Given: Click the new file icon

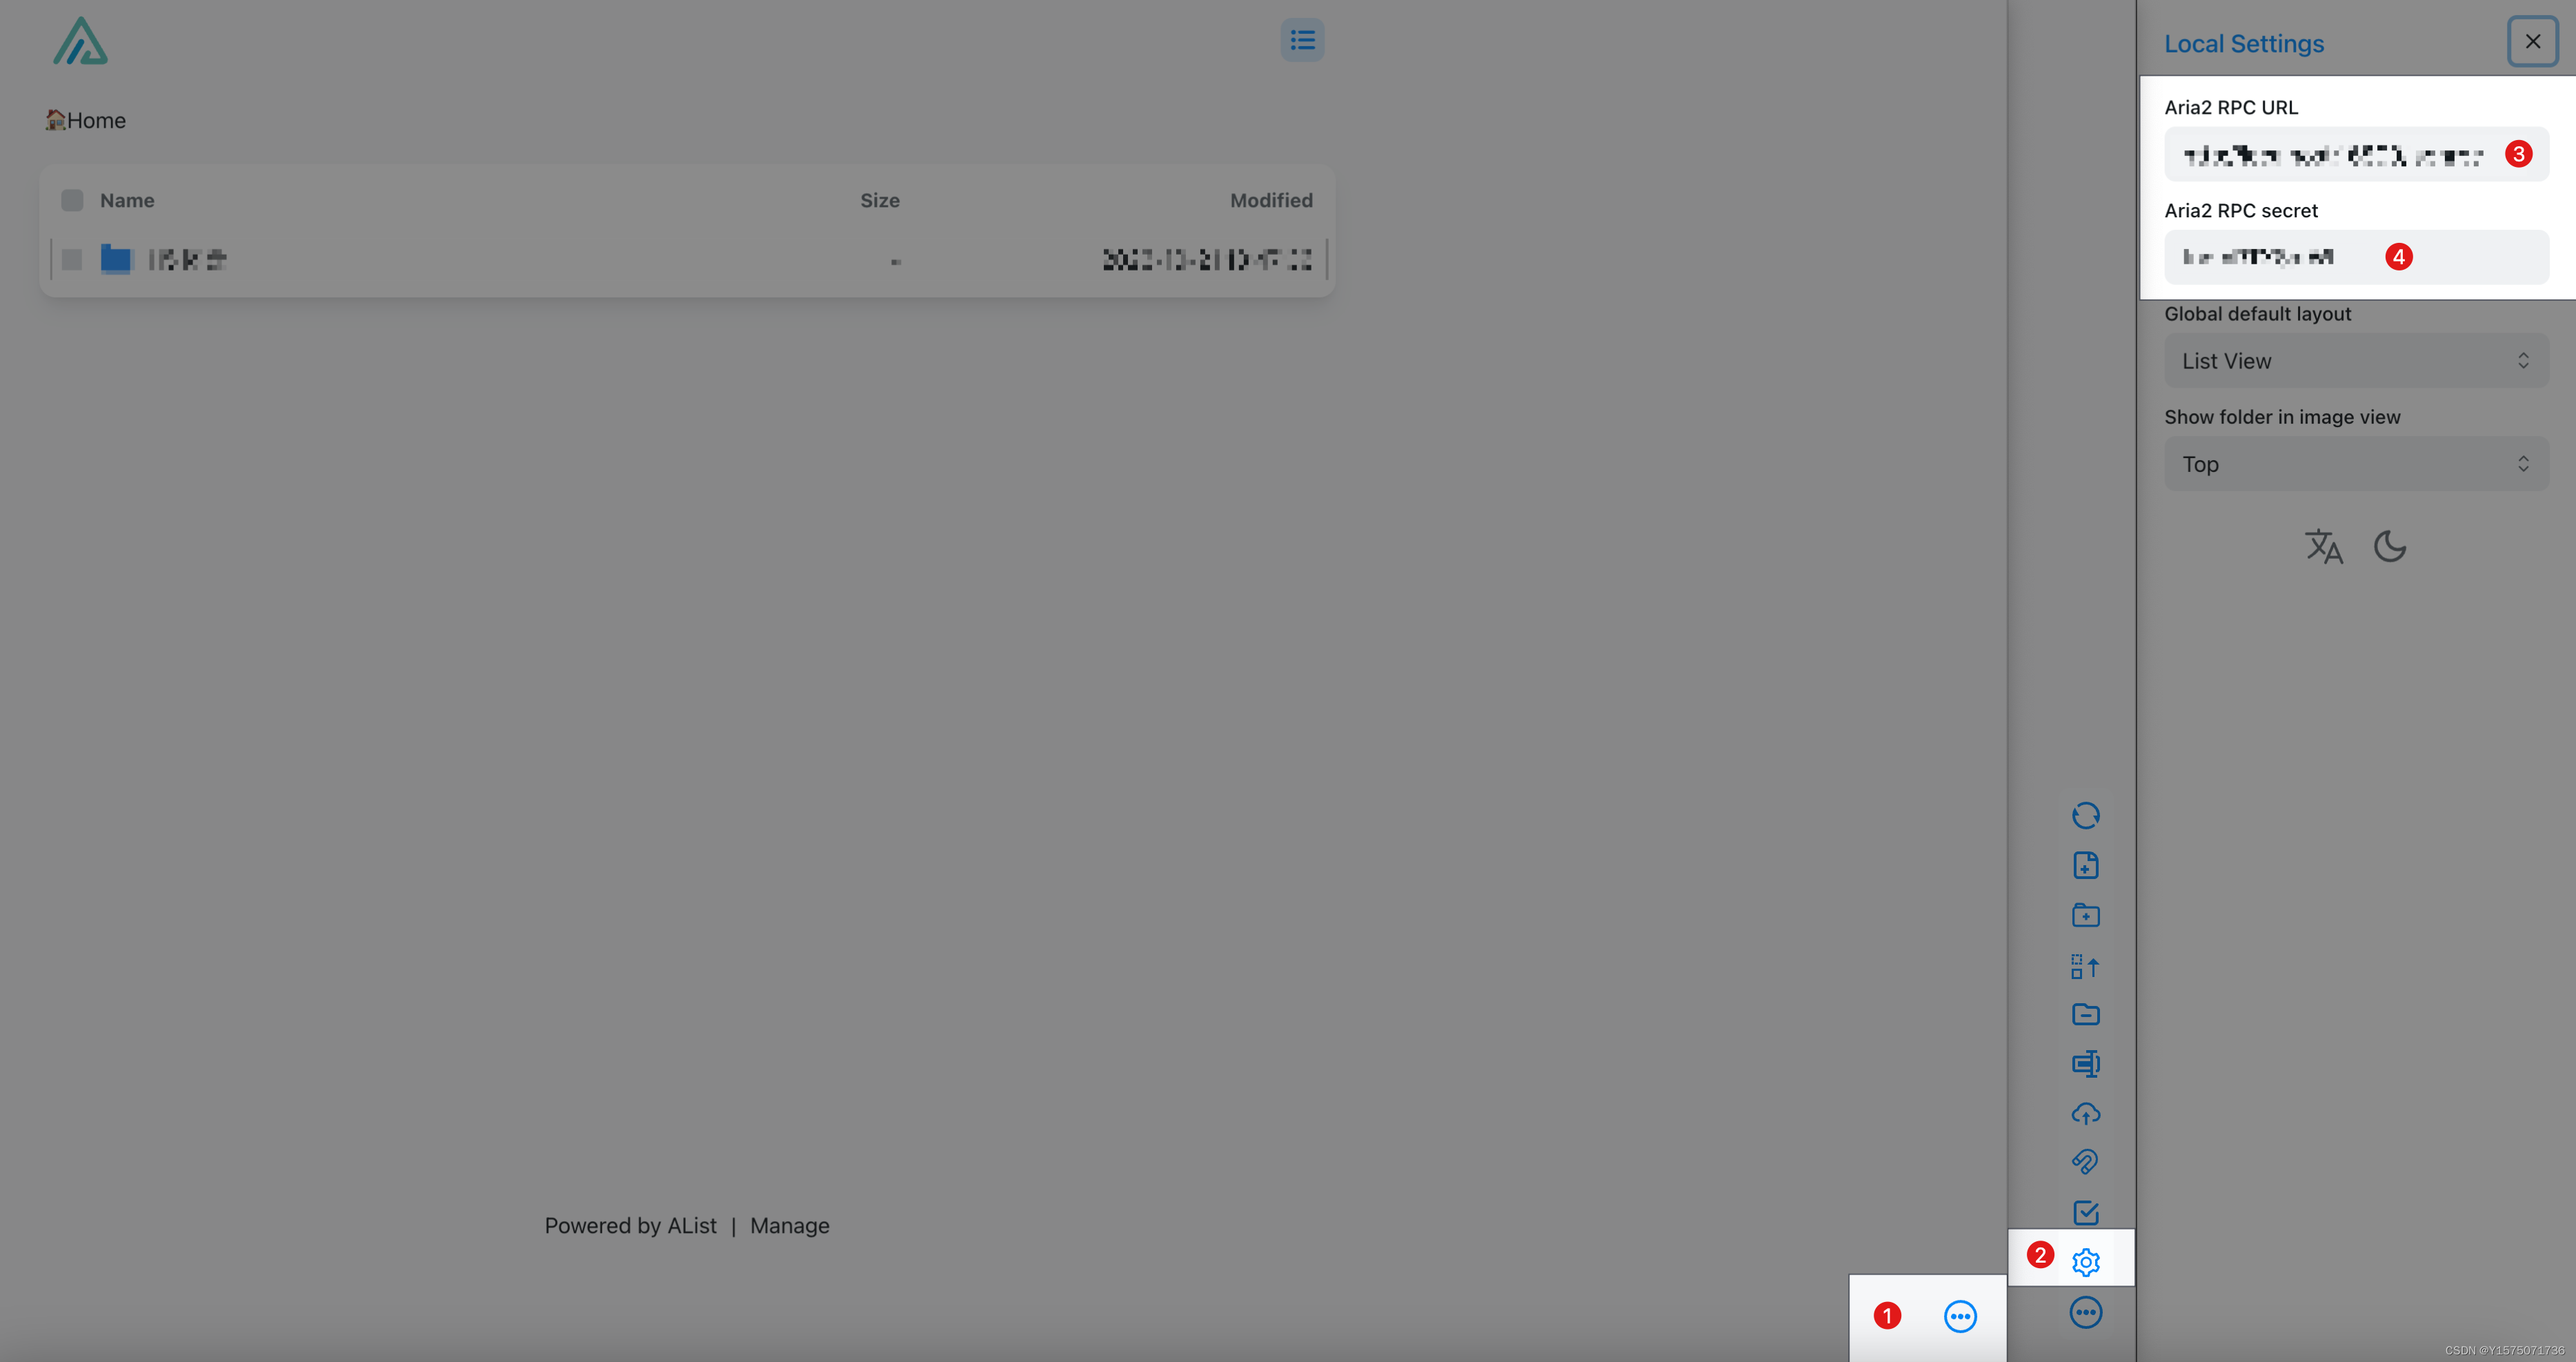Looking at the screenshot, I should point(2085,865).
